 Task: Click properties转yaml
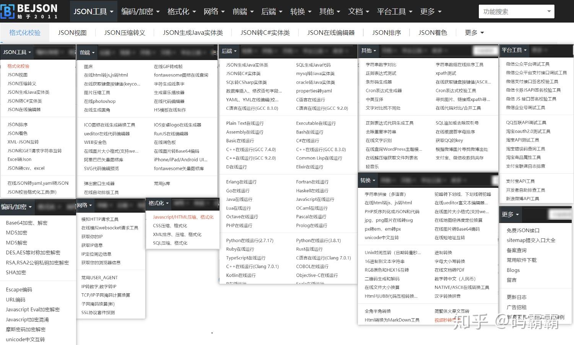(x=314, y=91)
